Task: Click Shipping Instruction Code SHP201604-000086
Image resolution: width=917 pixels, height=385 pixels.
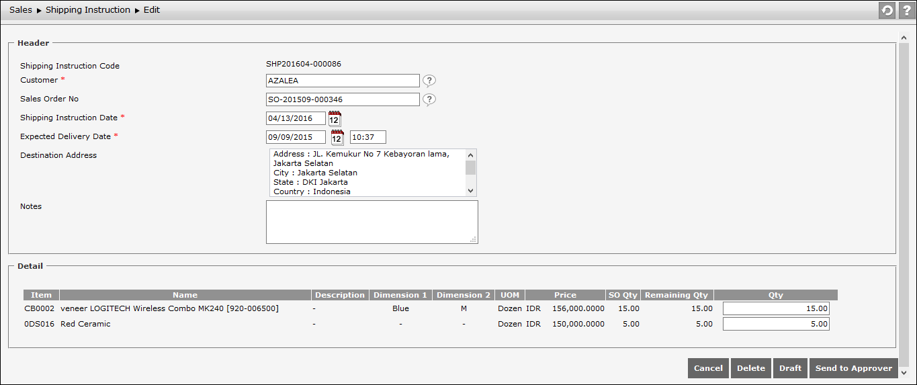Action: point(304,65)
